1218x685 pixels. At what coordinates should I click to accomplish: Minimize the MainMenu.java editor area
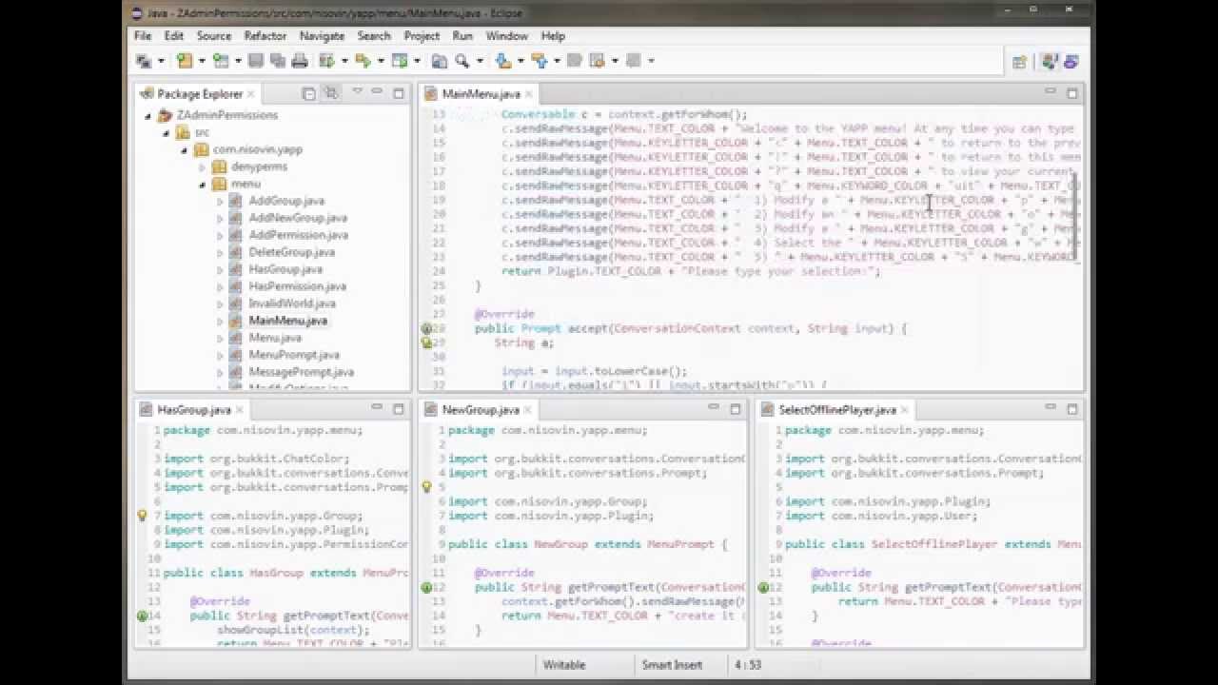click(x=1051, y=90)
